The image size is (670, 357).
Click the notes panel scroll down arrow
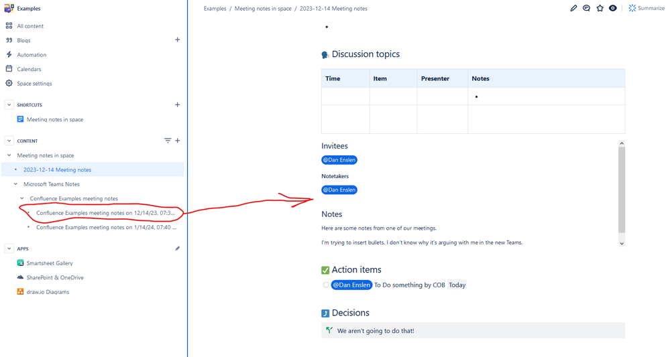622,244
